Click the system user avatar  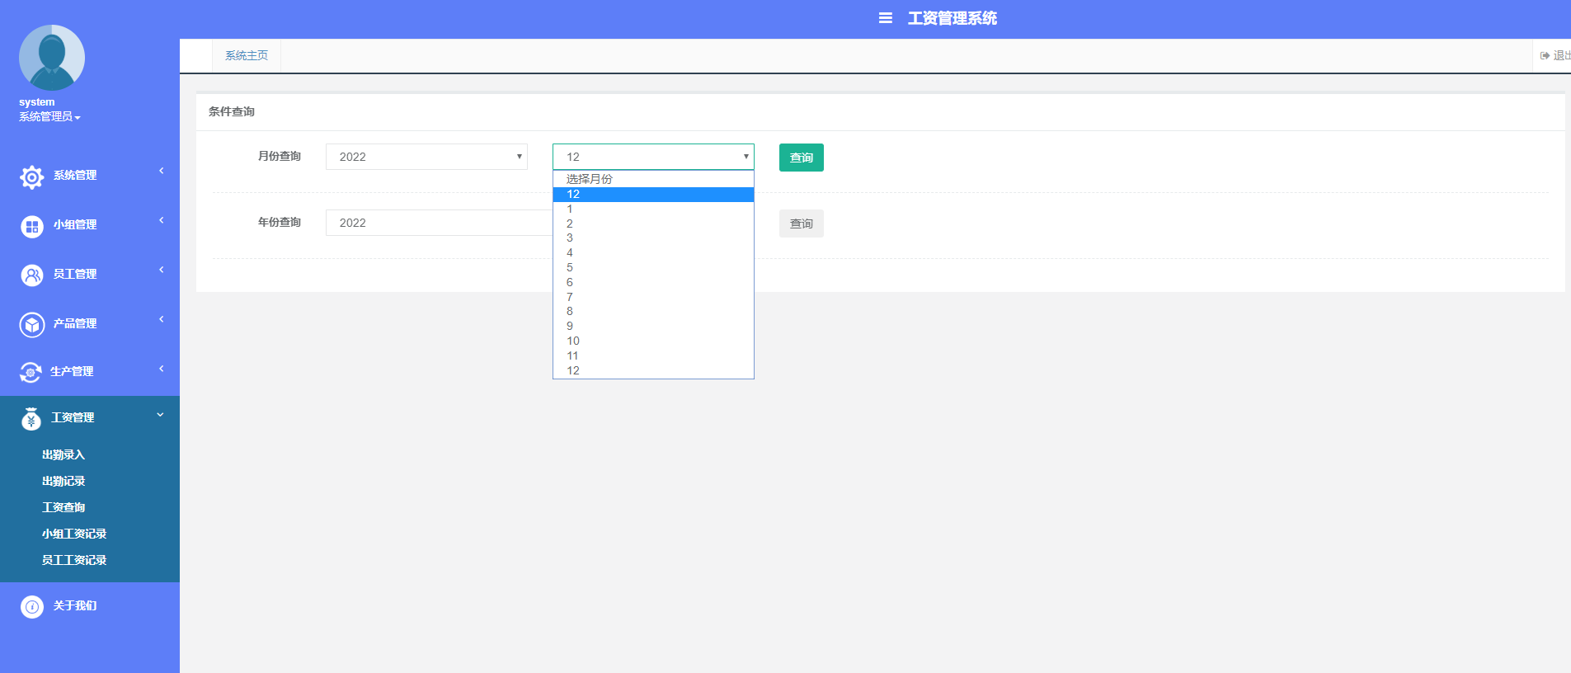tap(52, 58)
